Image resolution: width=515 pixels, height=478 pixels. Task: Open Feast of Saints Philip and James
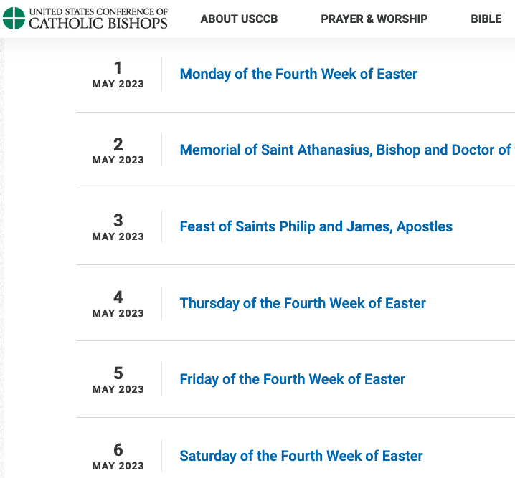tap(316, 226)
